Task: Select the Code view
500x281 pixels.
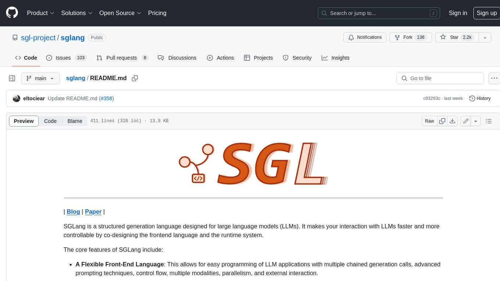Action: (50, 121)
